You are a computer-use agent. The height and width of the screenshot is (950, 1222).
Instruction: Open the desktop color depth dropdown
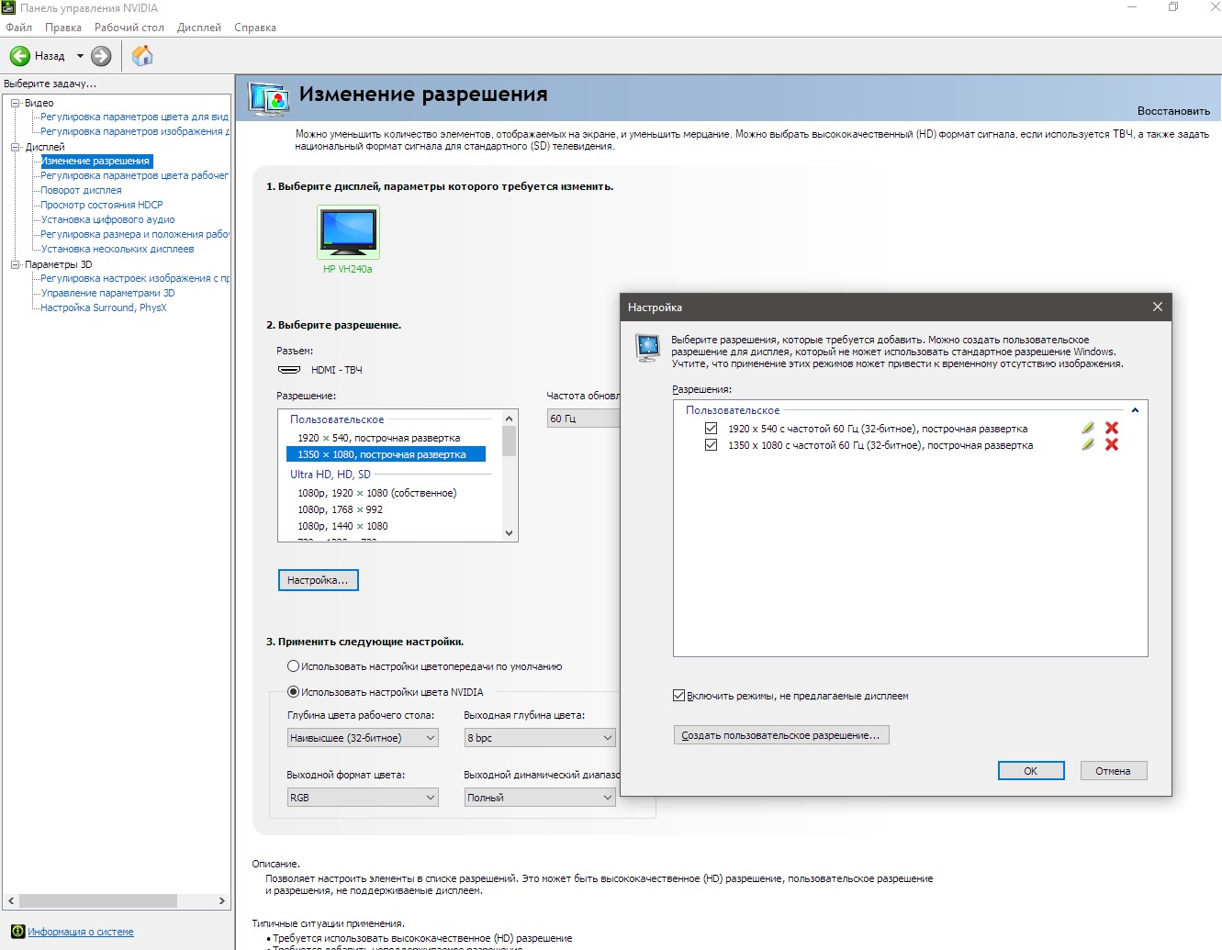(x=364, y=738)
